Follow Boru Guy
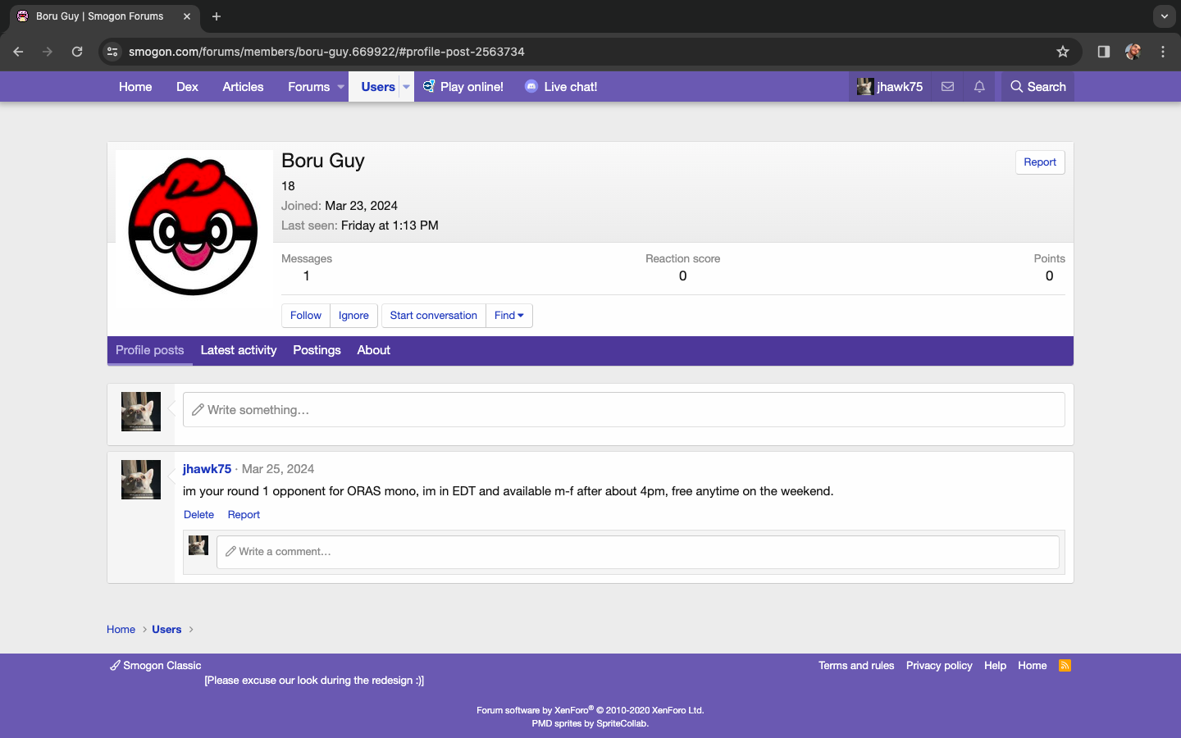Image resolution: width=1181 pixels, height=738 pixels. pos(305,316)
